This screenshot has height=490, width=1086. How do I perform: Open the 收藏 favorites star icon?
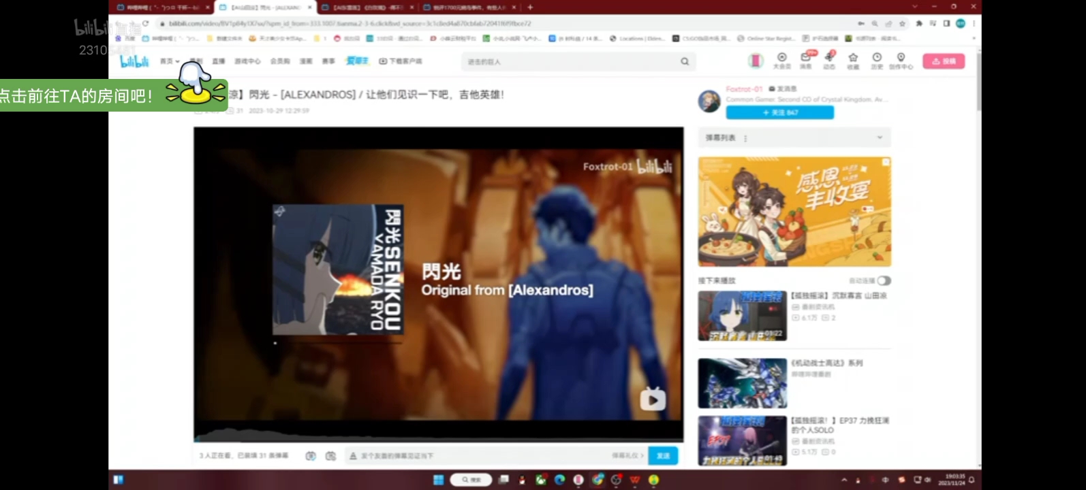pos(853,61)
